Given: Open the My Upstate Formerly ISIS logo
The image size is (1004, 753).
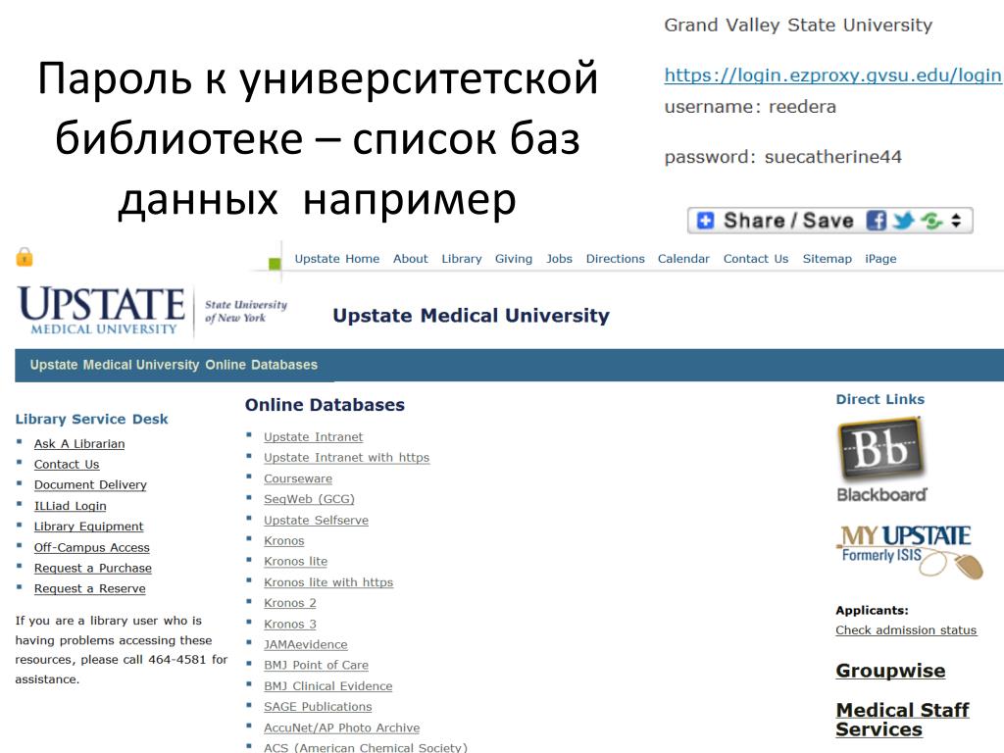Looking at the screenshot, I should pyautogui.click(x=910, y=551).
